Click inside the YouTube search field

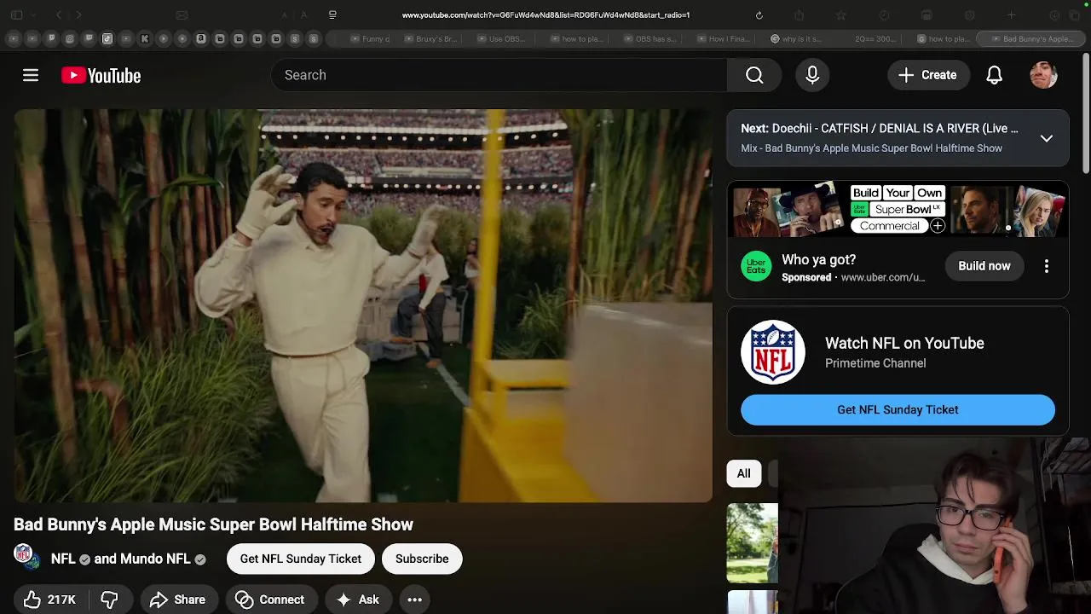click(x=499, y=75)
